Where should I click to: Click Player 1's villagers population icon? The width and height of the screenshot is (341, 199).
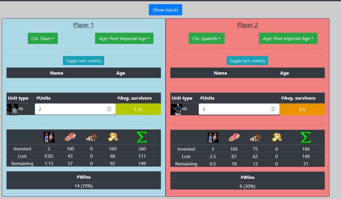pos(49,137)
